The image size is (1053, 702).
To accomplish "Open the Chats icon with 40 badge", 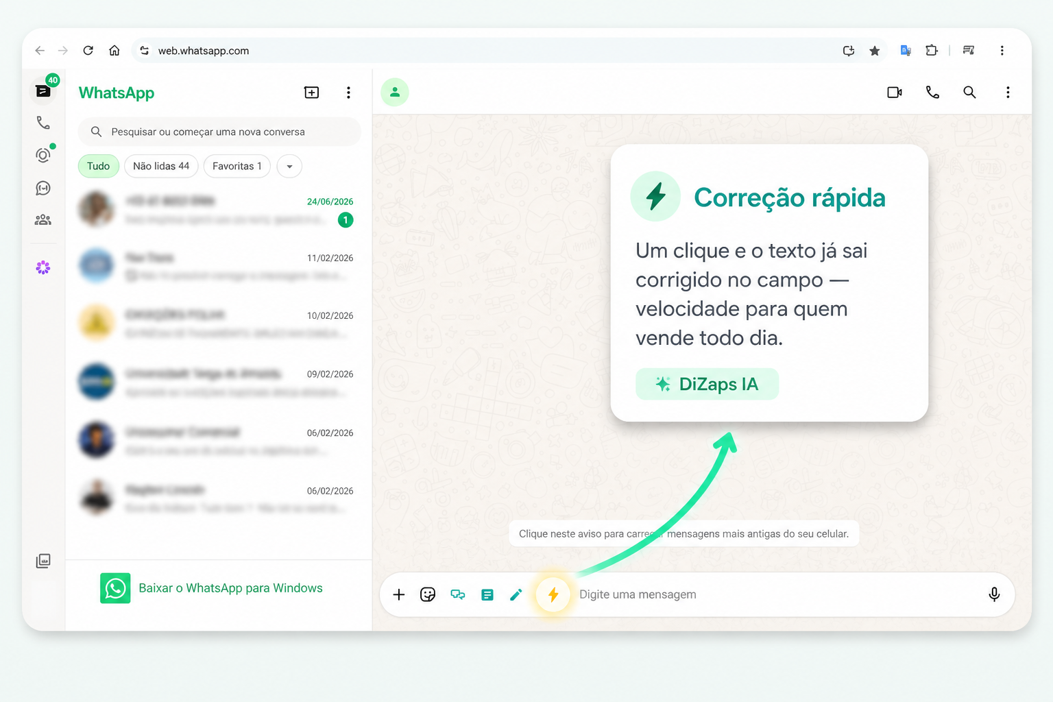I will tap(43, 91).
